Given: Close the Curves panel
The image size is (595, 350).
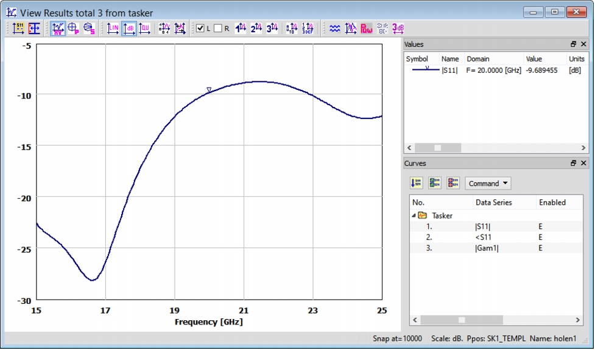Looking at the screenshot, I should pyautogui.click(x=583, y=163).
